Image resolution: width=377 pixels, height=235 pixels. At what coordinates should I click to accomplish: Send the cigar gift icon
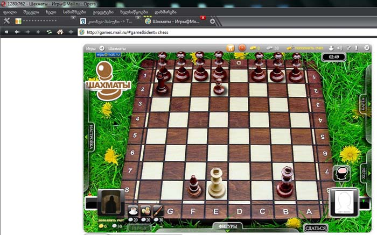click(158, 211)
